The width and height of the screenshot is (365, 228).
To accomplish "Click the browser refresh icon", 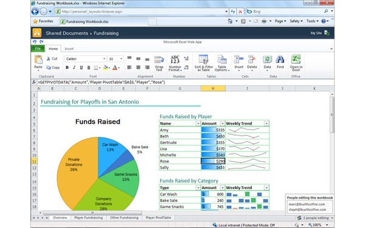I will point(233,12).
